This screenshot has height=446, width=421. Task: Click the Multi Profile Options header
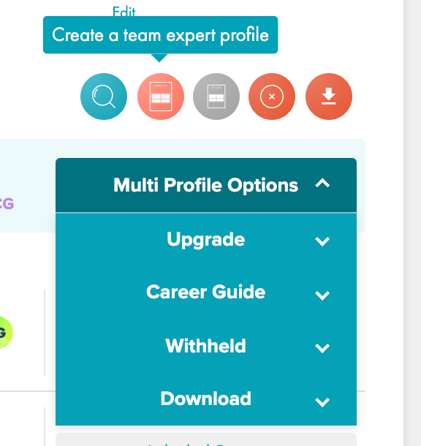pos(206,185)
